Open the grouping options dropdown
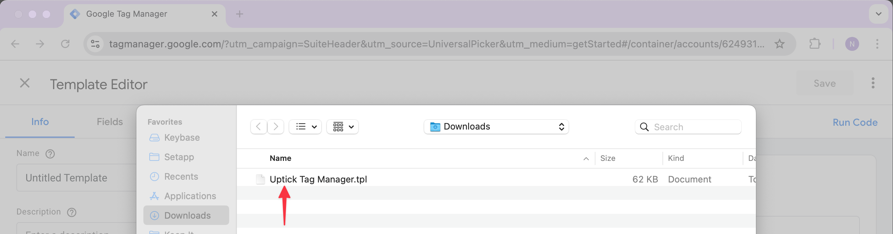The height and width of the screenshot is (234, 893). (343, 127)
